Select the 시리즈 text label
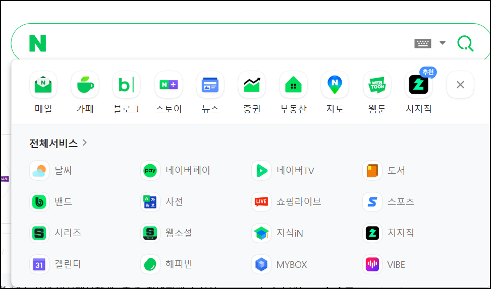 [68, 233]
